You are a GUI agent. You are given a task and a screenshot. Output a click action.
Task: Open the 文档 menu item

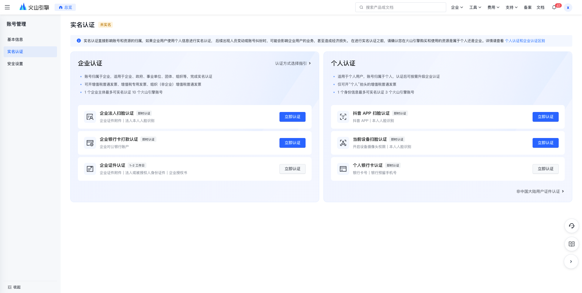(x=540, y=7)
